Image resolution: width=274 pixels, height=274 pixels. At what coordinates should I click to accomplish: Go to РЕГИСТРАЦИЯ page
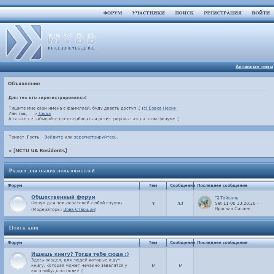click(x=223, y=13)
